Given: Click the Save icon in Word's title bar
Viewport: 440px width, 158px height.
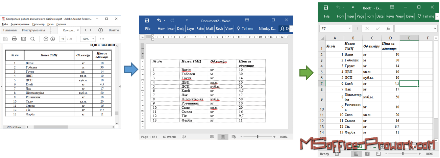Looking at the screenshot, I should [x=147, y=20].
